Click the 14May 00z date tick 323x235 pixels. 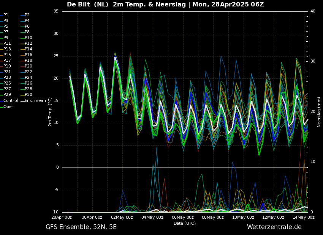pyautogui.click(x=304, y=218)
